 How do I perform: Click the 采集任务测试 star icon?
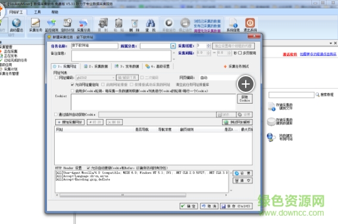pyautogui.click(x=226, y=67)
